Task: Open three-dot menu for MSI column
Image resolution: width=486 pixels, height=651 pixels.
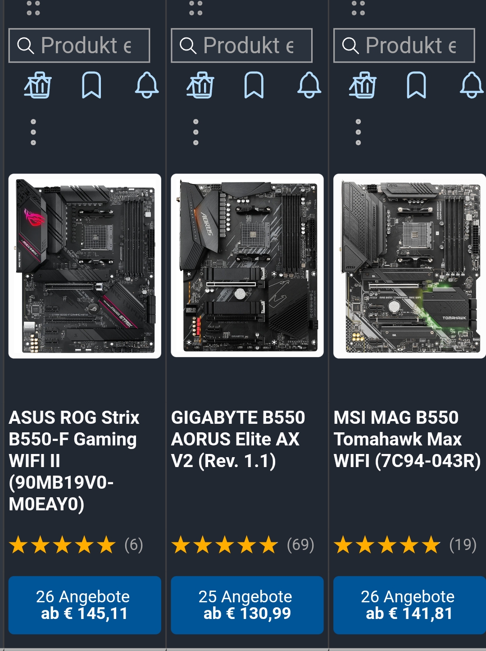Action: (358, 132)
